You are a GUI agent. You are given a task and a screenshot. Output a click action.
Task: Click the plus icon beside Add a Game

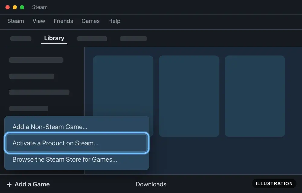point(9,185)
